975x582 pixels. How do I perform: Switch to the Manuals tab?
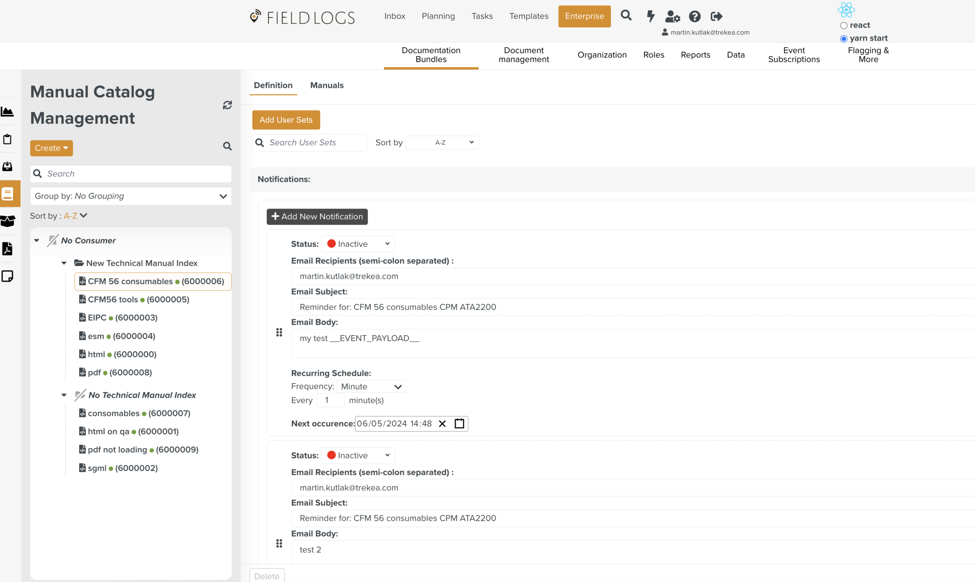(x=326, y=85)
